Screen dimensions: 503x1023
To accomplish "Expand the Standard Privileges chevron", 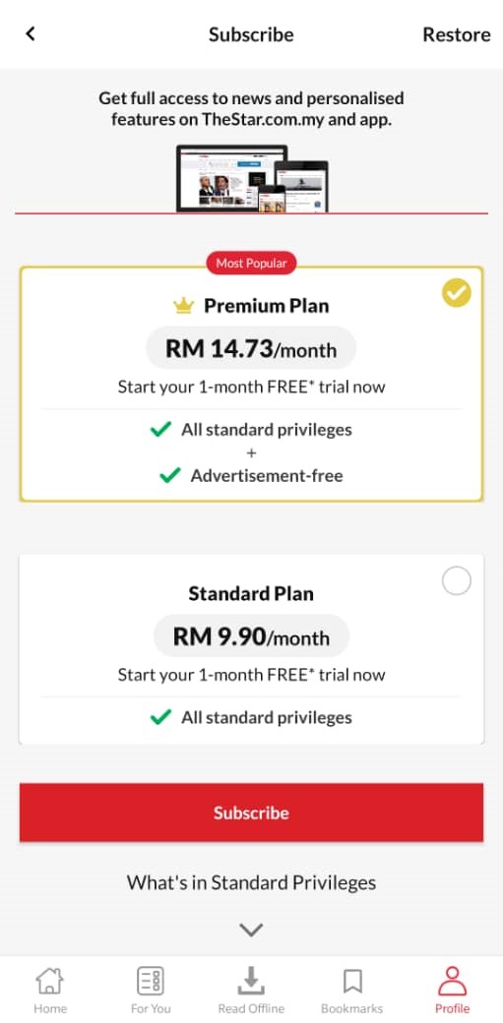I will [x=251, y=930].
